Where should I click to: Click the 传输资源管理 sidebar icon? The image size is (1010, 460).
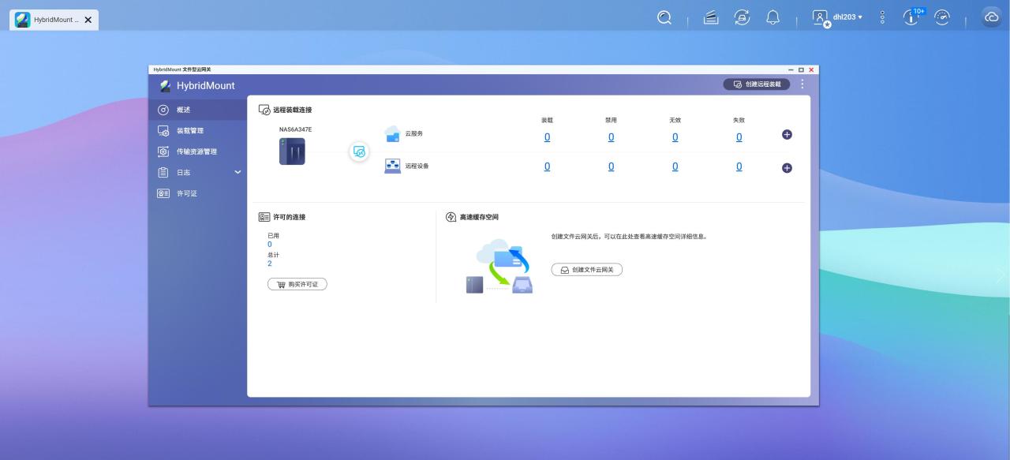(x=163, y=151)
